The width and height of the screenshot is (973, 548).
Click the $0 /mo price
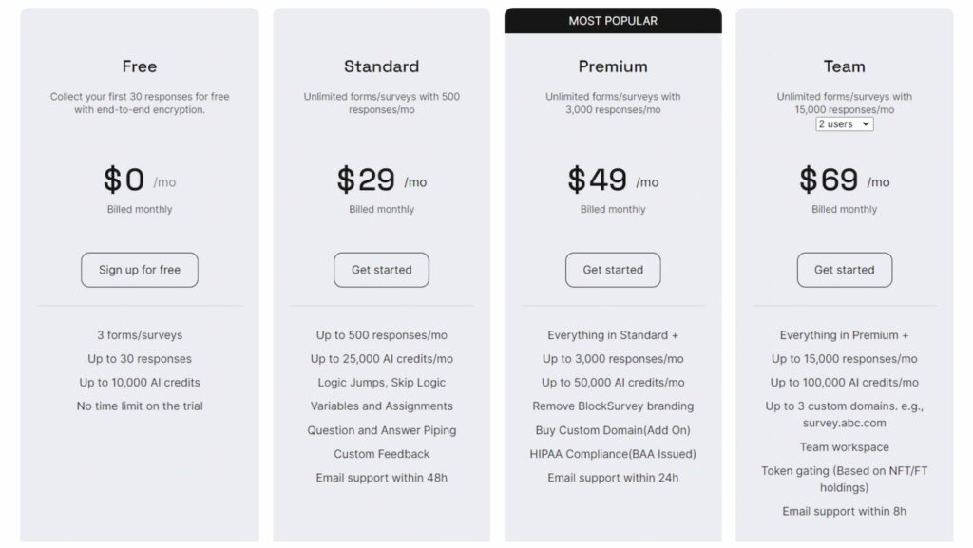pyautogui.click(x=139, y=180)
